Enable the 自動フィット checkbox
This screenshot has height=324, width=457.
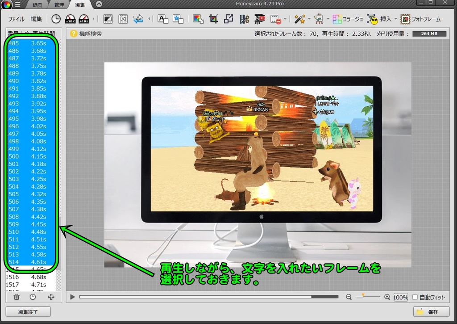415,297
